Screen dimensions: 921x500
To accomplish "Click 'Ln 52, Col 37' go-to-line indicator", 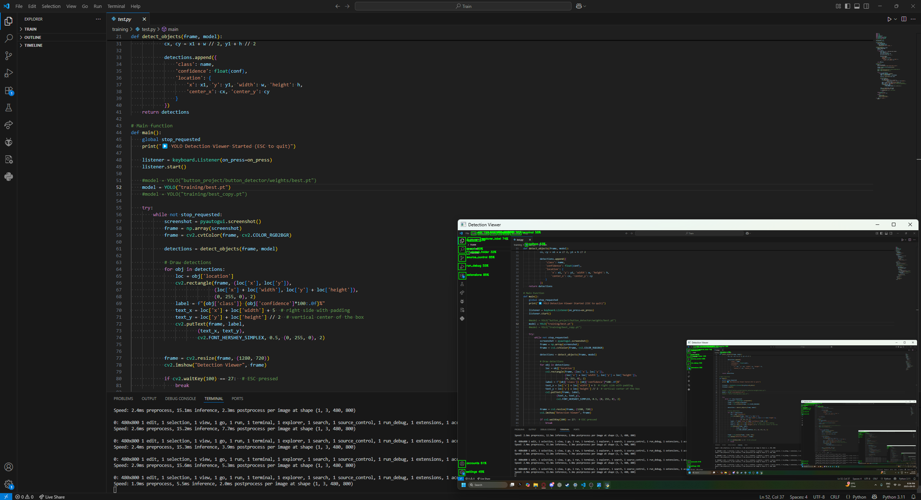I will (x=772, y=497).
